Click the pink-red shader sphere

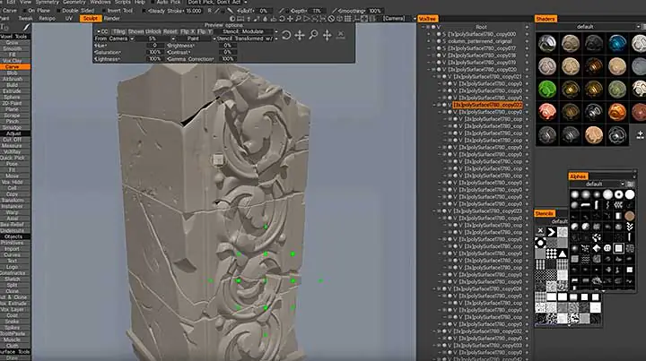pos(547,112)
